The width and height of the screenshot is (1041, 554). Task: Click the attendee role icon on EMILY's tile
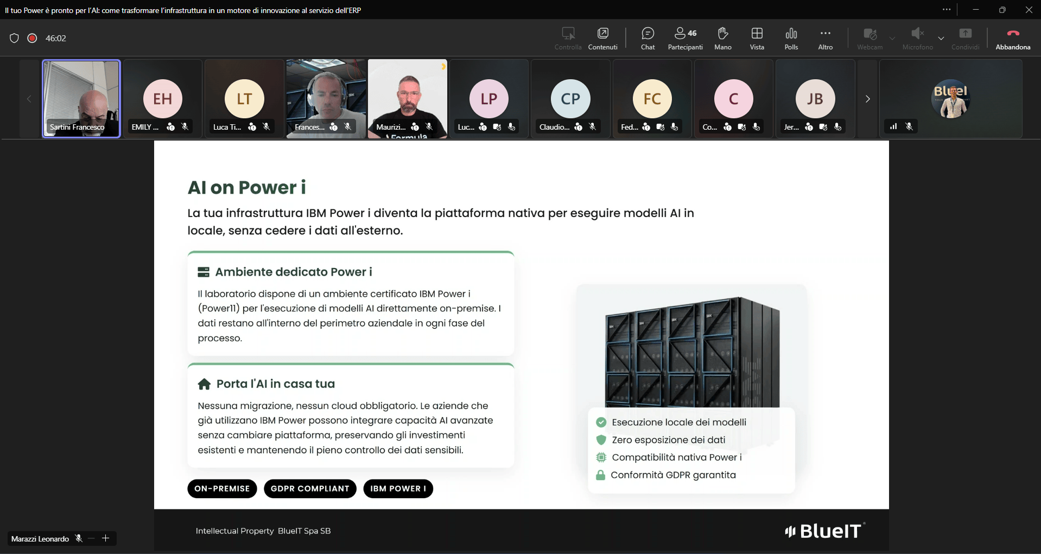(170, 126)
